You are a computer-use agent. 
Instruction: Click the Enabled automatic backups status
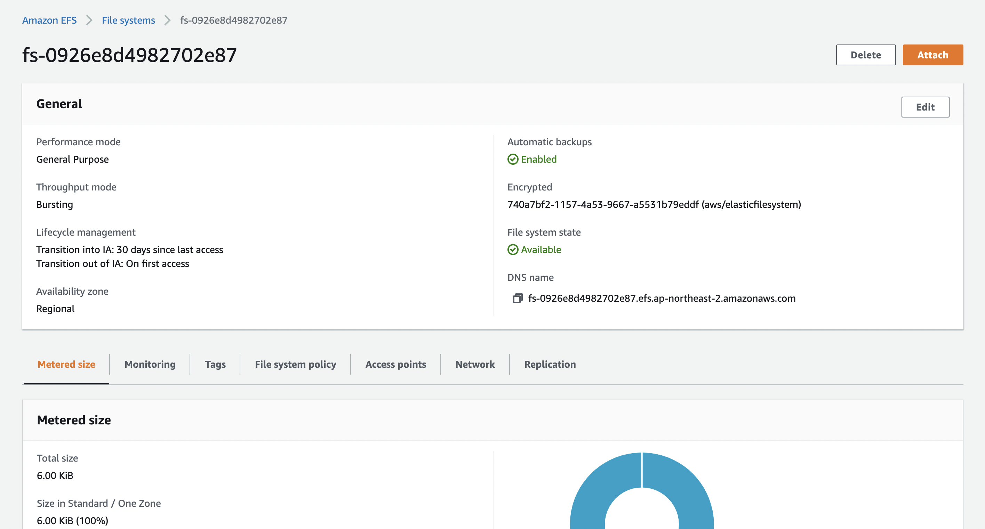coord(538,159)
